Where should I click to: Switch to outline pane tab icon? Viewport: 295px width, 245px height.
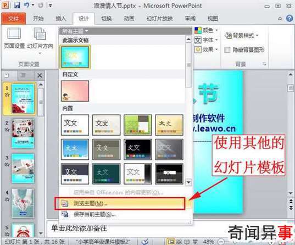pyautogui.click(x=24, y=75)
